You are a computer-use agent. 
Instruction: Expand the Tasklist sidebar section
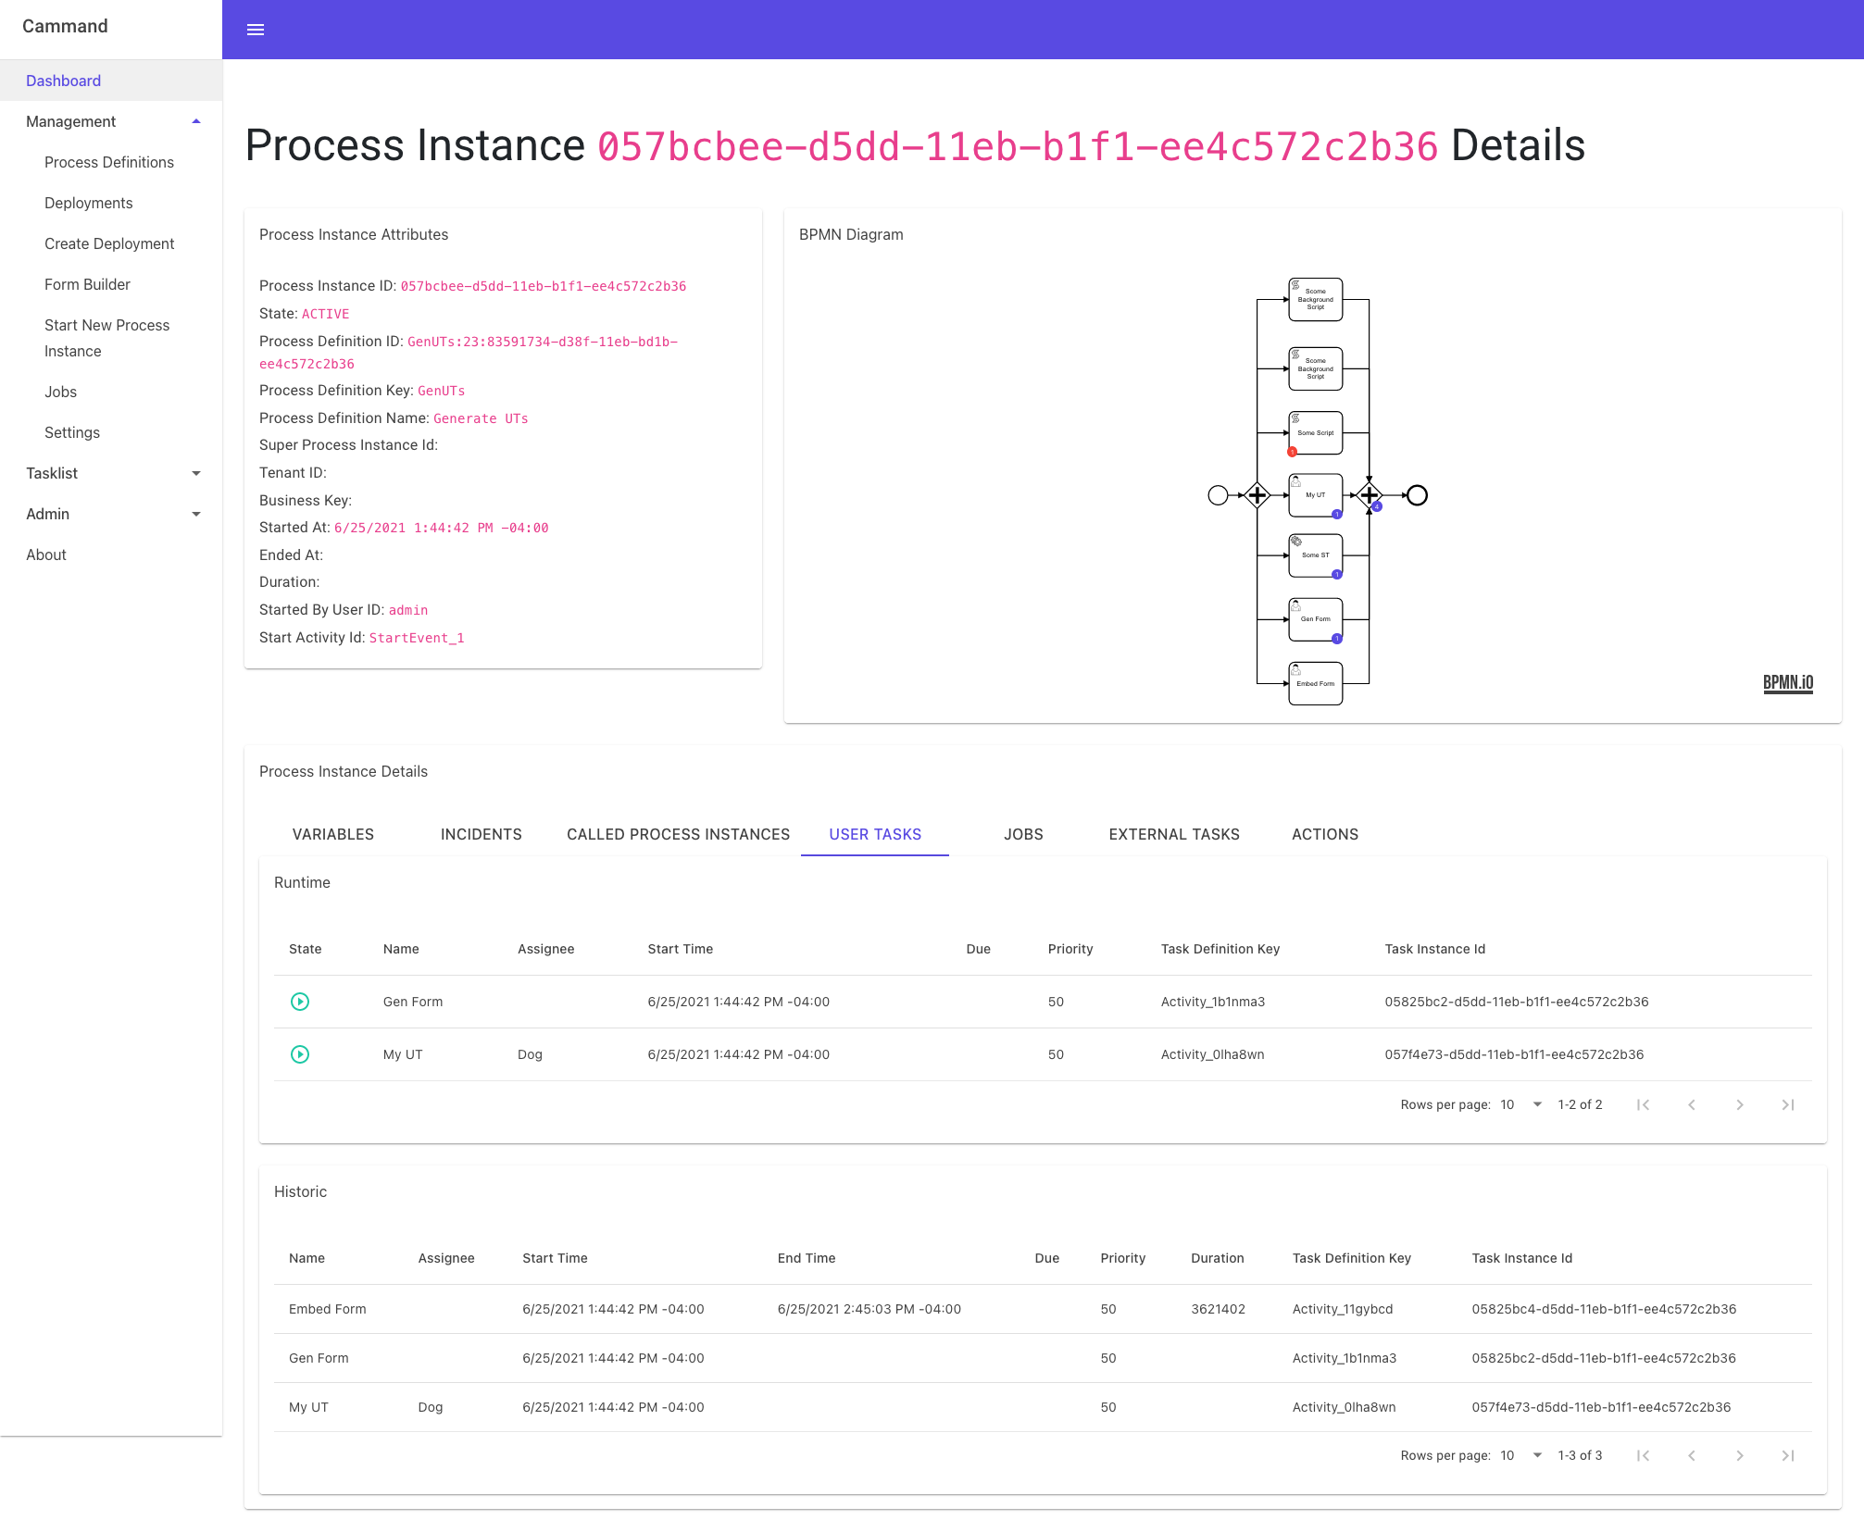(110, 474)
